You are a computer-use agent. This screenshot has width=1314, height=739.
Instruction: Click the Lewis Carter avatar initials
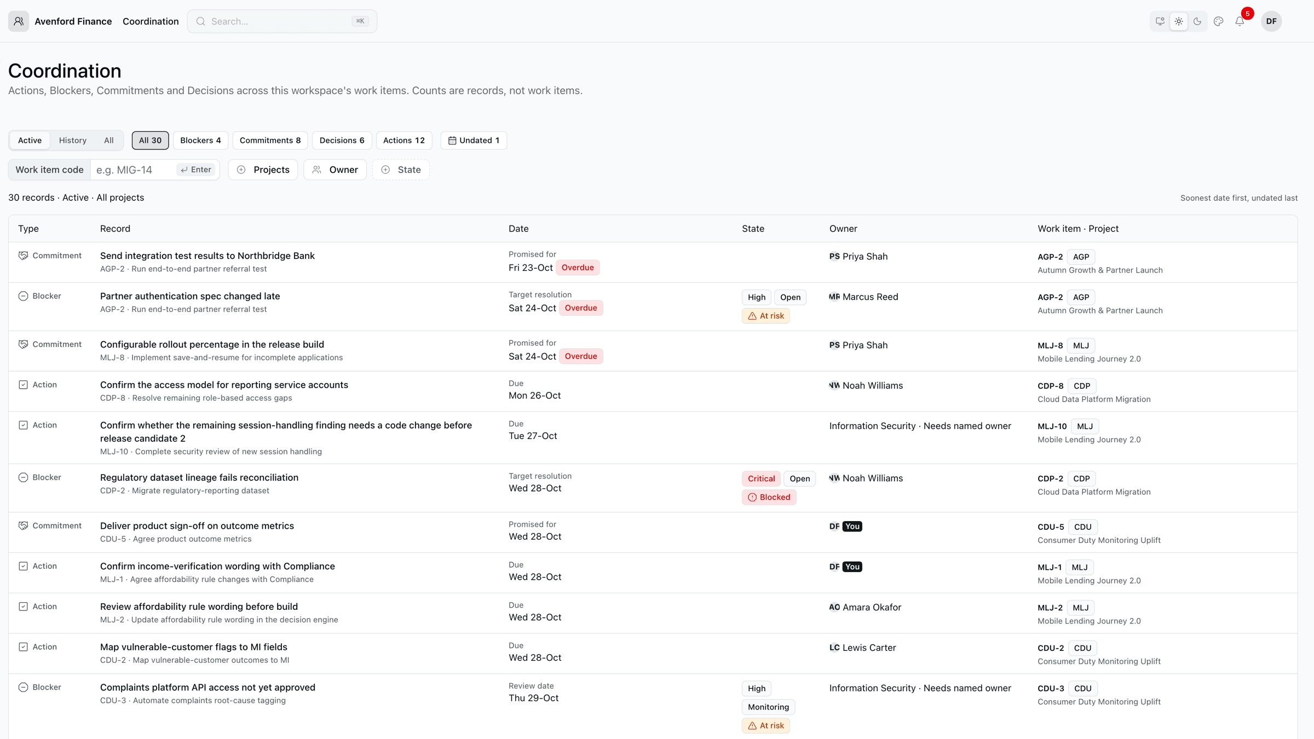point(834,648)
